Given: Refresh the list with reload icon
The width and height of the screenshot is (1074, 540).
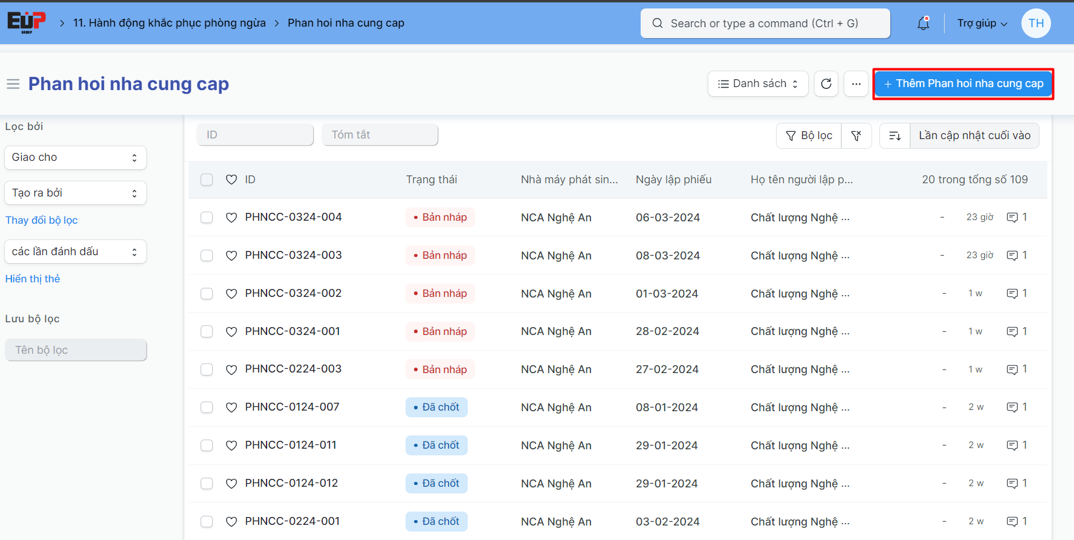Looking at the screenshot, I should pyautogui.click(x=826, y=84).
